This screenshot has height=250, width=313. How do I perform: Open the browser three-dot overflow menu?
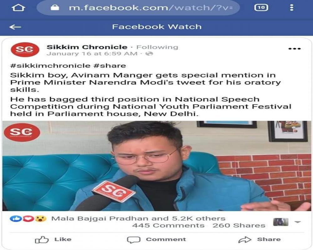292,7
